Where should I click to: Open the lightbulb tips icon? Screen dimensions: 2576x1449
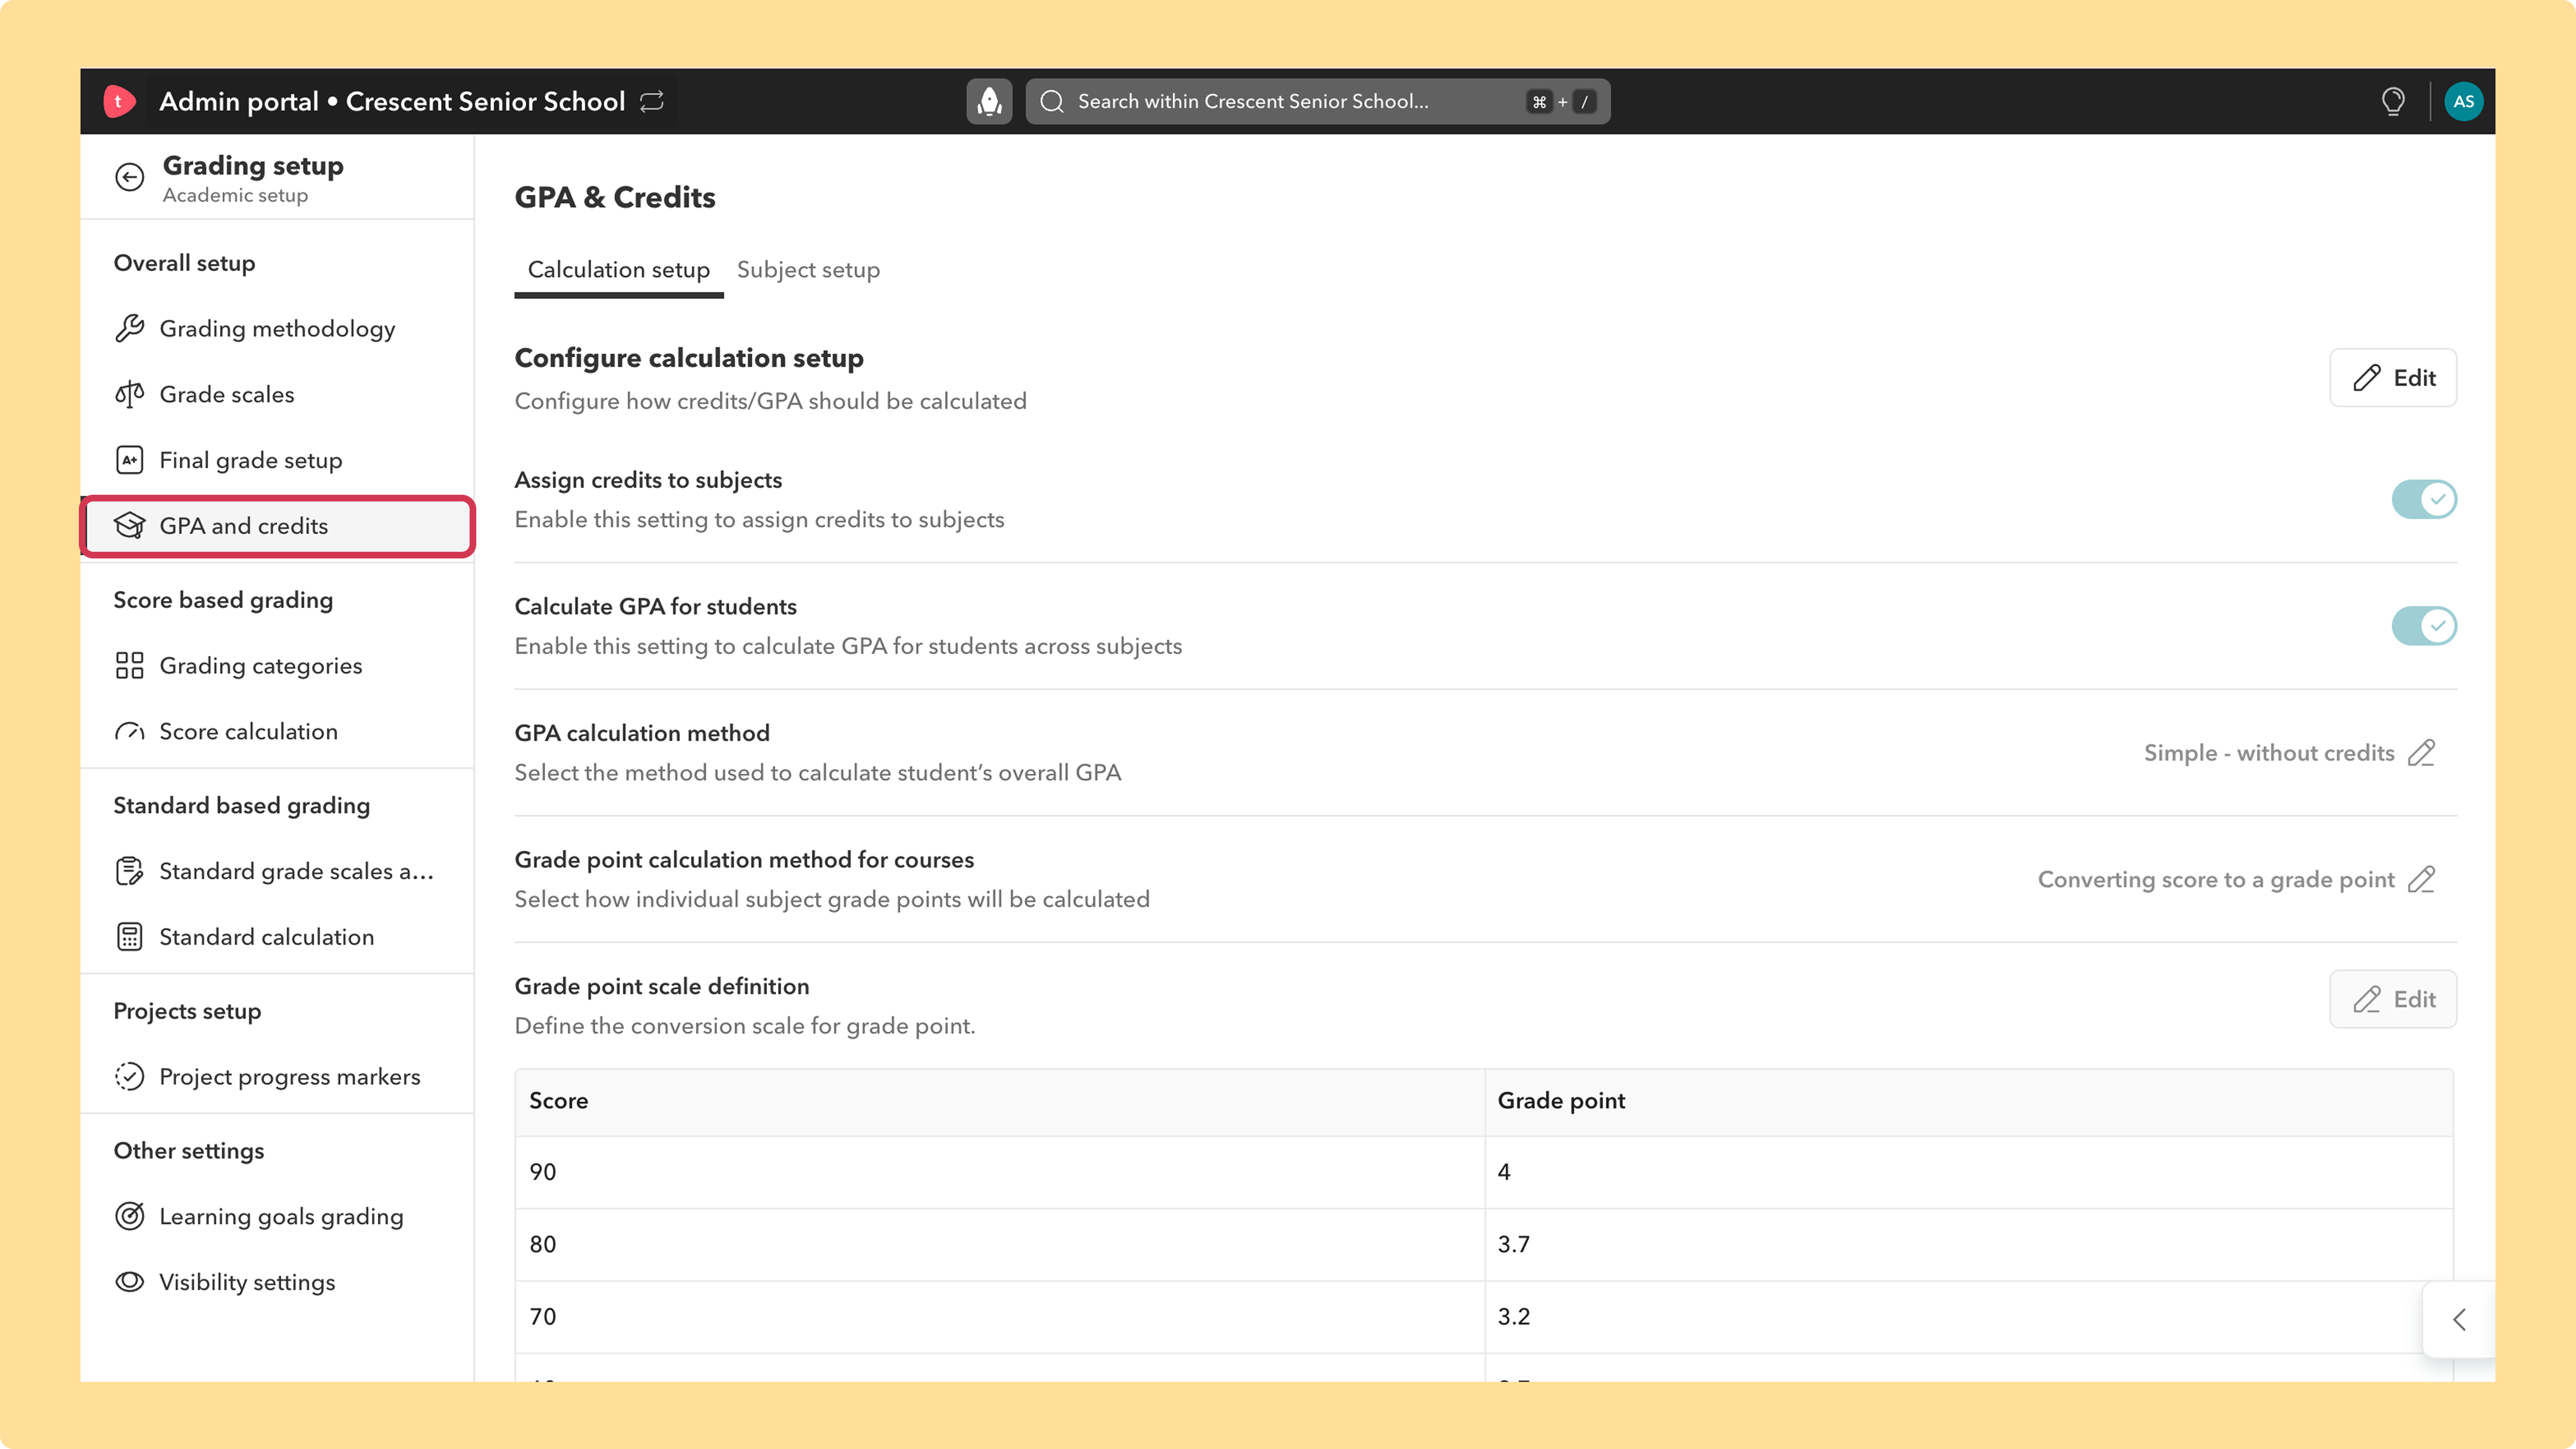click(x=2393, y=101)
